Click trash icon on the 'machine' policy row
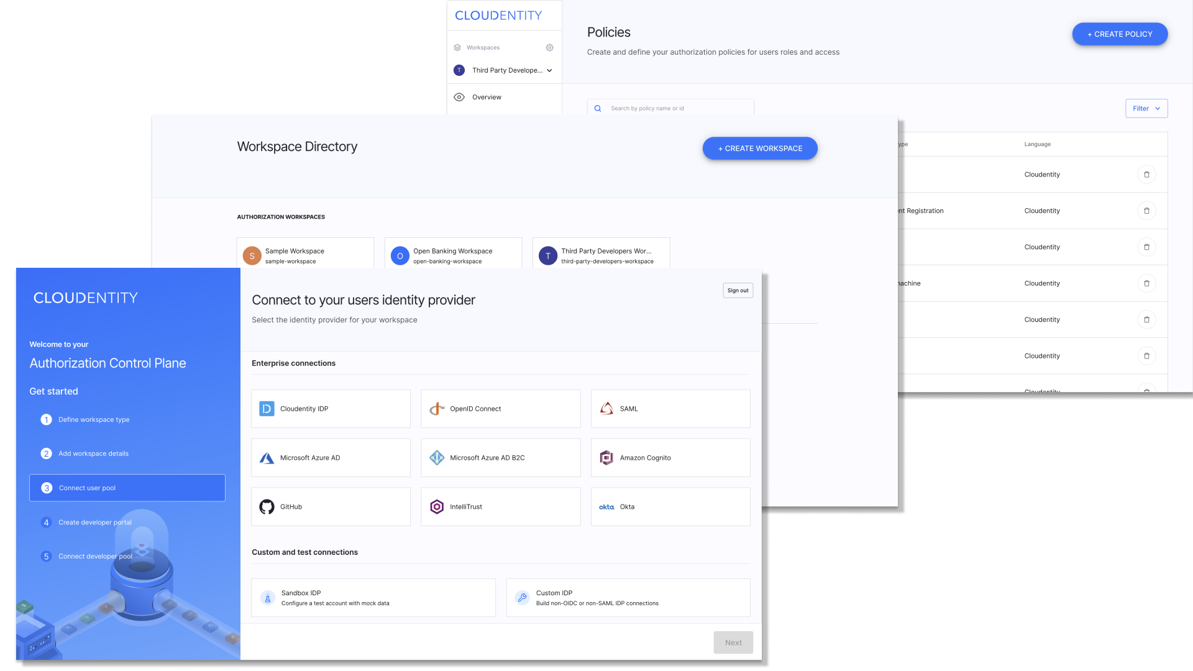Image resolution: width=1193 pixels, height=671 pixels. point(1146,283)
